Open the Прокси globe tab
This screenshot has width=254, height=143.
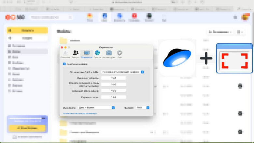point(97,54)
